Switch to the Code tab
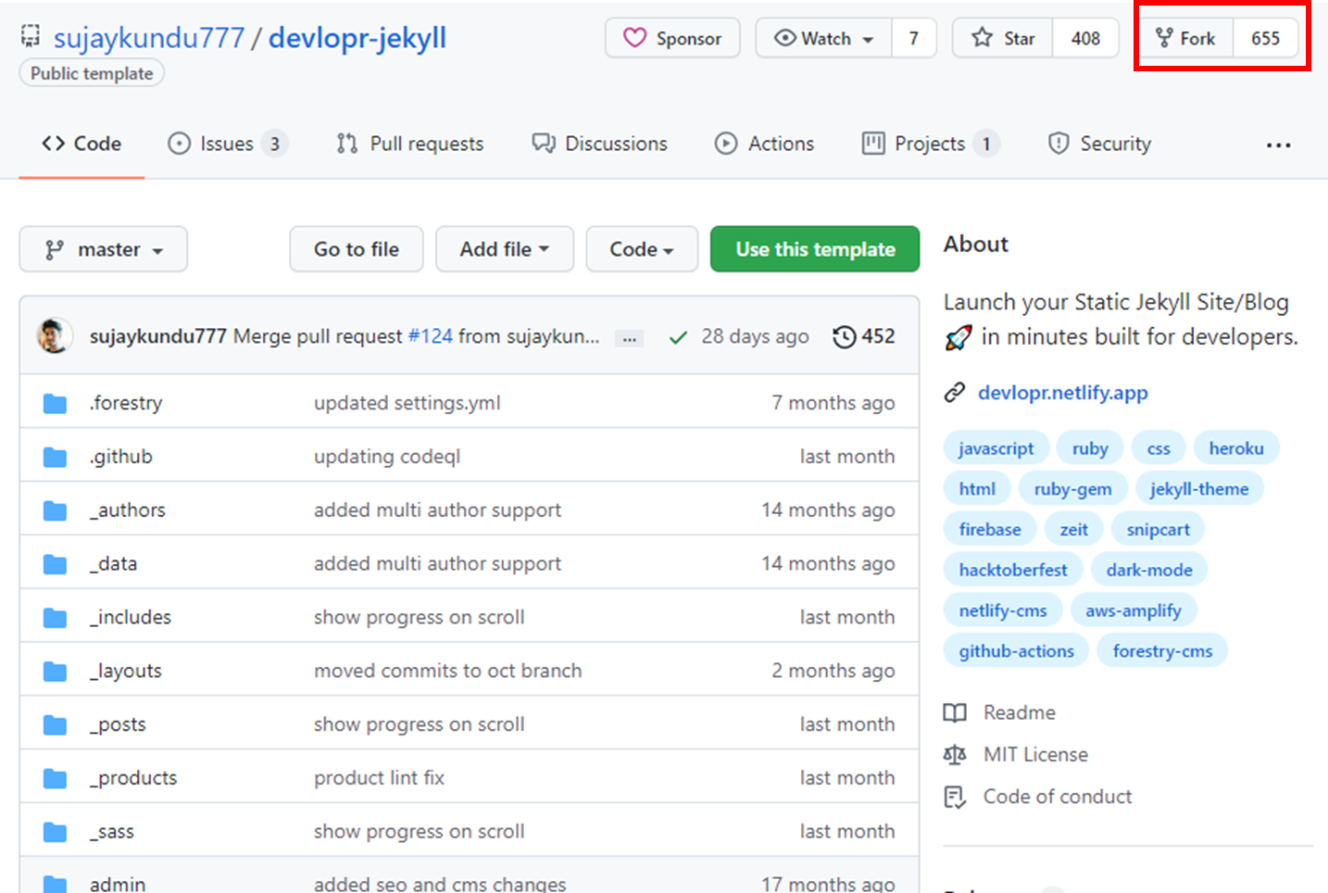Image resolution: width=1328 pixels, height=893 pixels. pos(81,144)
